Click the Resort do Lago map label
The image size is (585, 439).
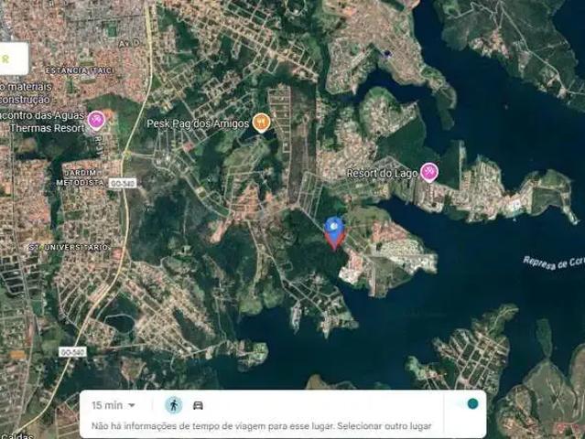[x=382, y=174]
